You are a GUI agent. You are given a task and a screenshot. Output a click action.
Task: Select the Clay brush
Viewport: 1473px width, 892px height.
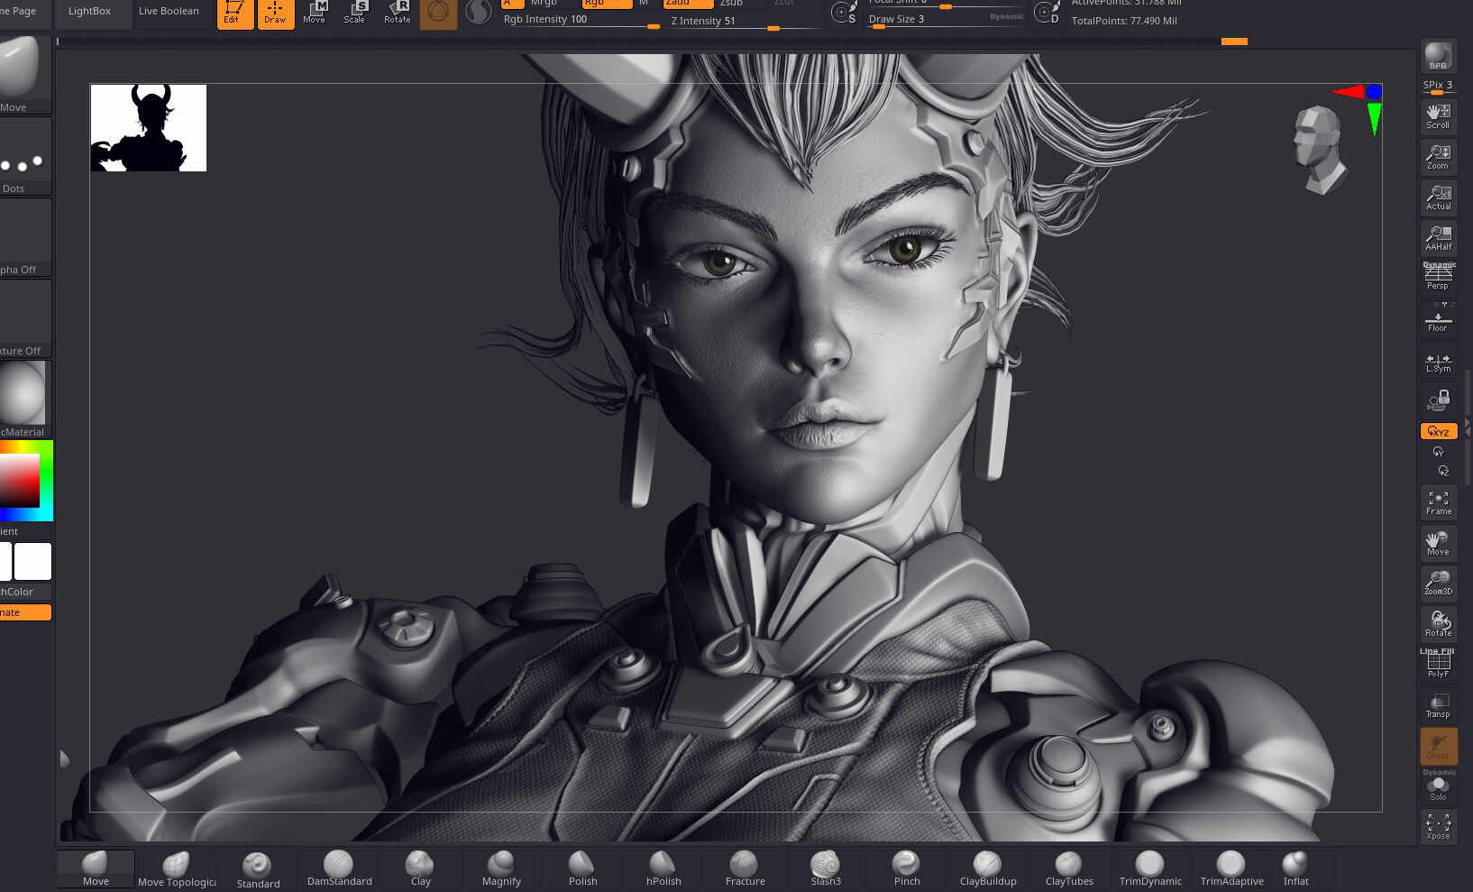tap(420, 869)
